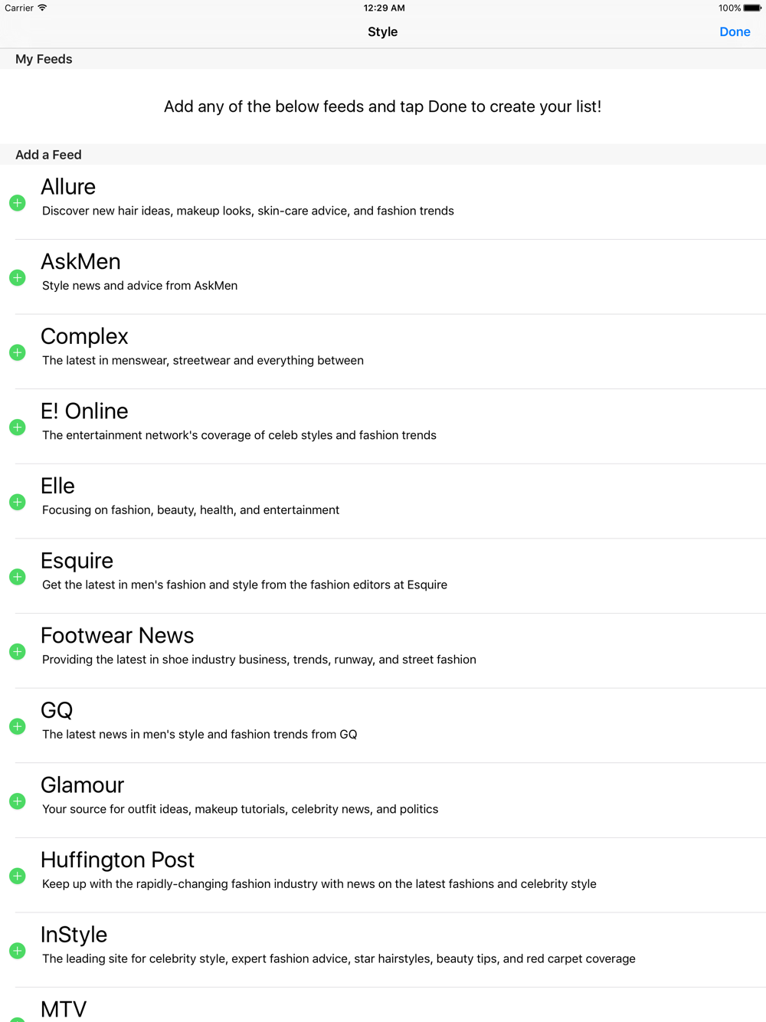766x1022 pixels.
Task: Click the green plus beside Esquire
Action: 18,577
